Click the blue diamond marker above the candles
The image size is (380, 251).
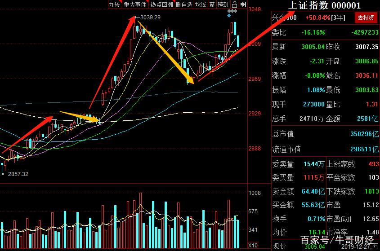point(230,16)
